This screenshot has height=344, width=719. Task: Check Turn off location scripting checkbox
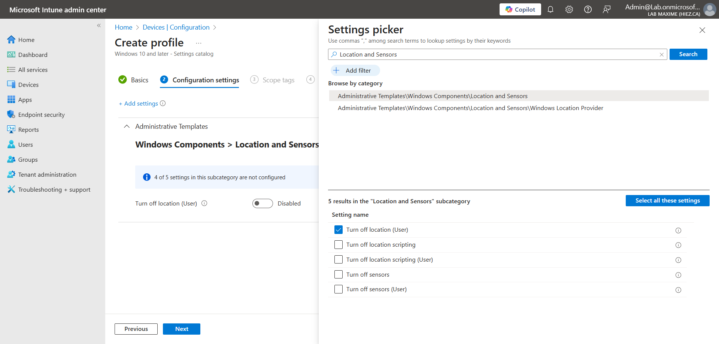pos(338,245)
